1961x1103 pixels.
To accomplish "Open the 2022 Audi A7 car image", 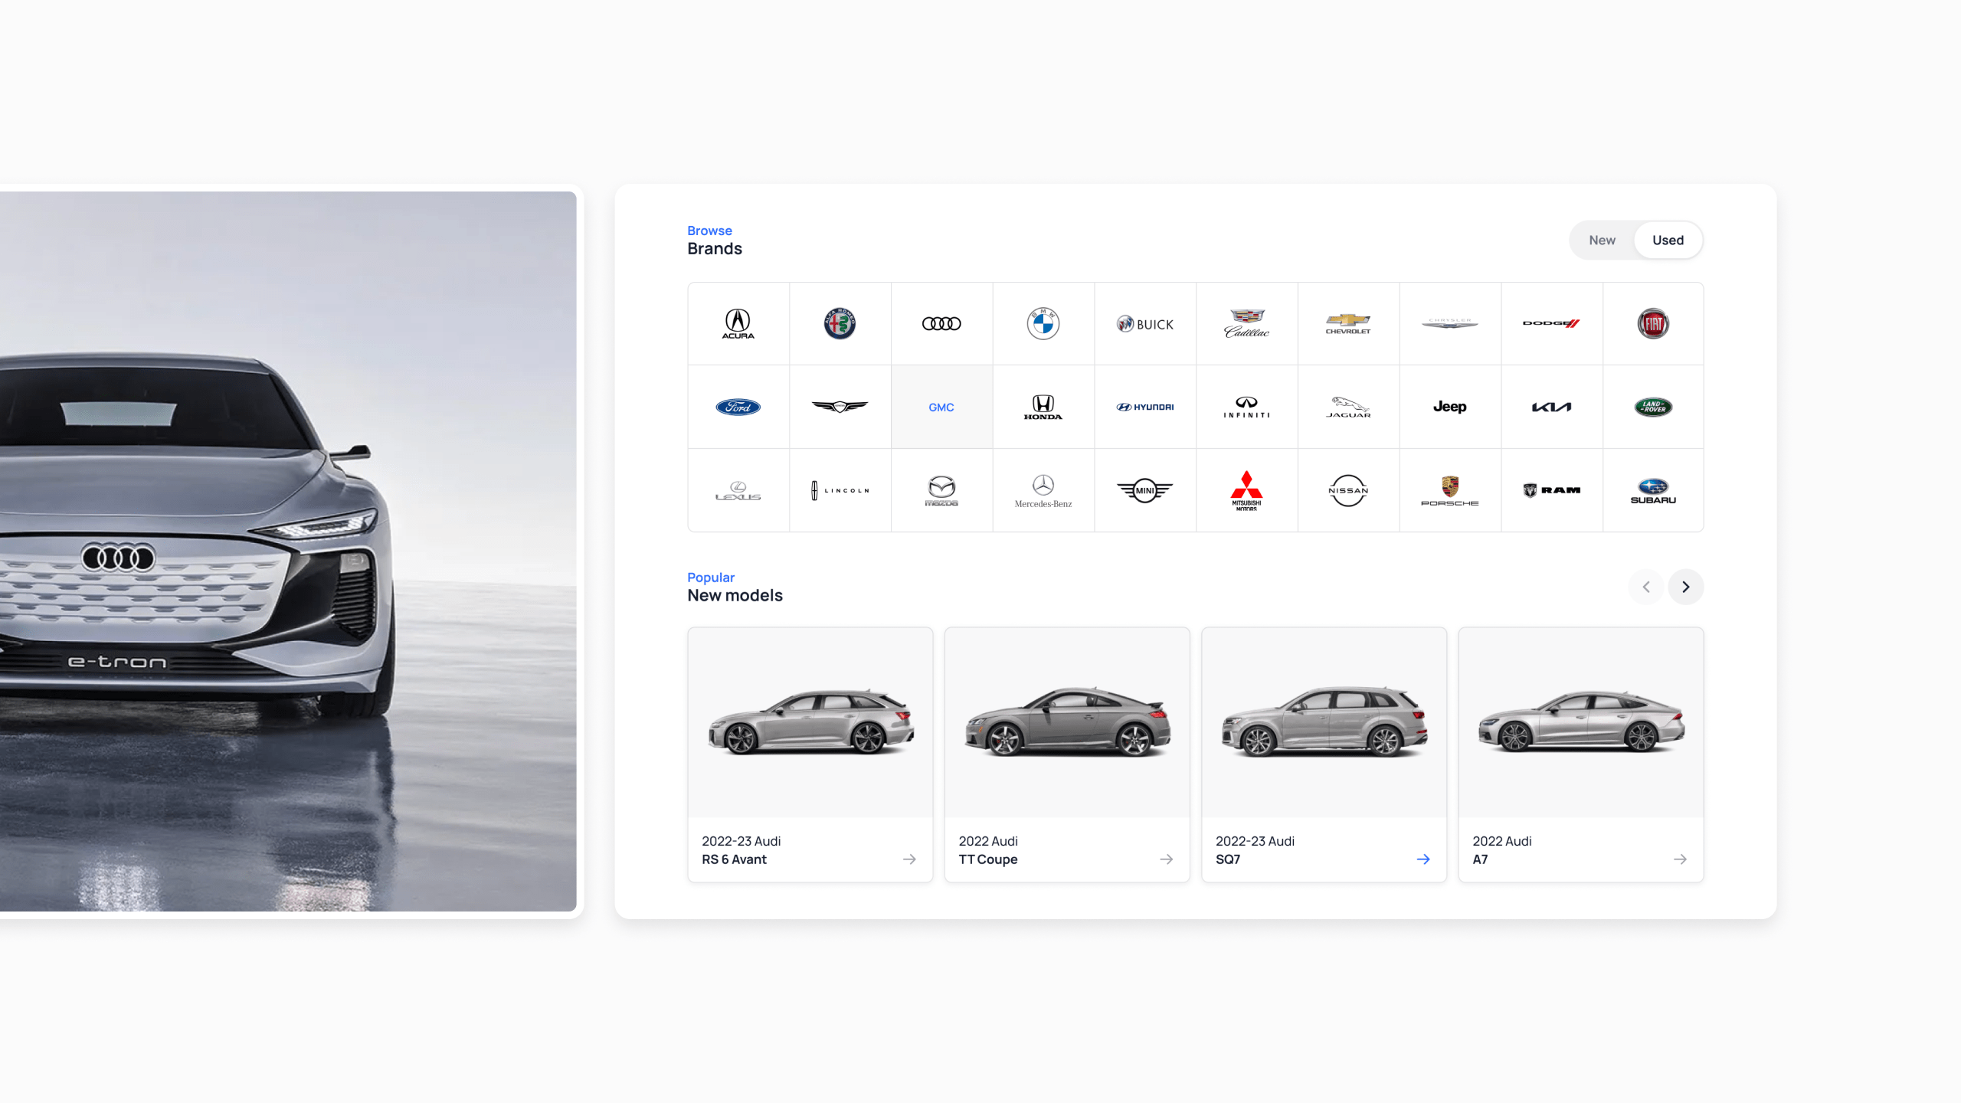I will [1580, 722].
